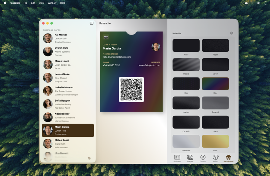The image size is (270, 176).
Task: Open the File menu
Action: click(25, 3)
